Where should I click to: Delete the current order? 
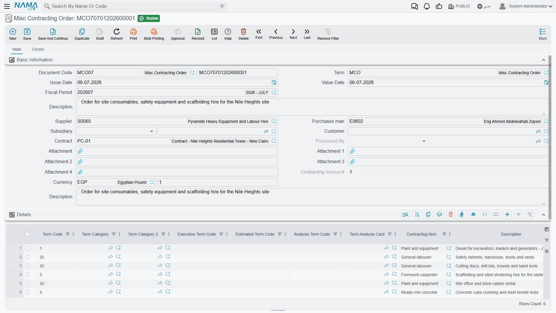(x=244, y=34)
